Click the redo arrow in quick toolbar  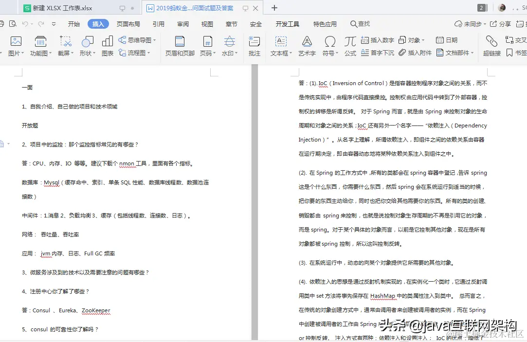[41, 24]
